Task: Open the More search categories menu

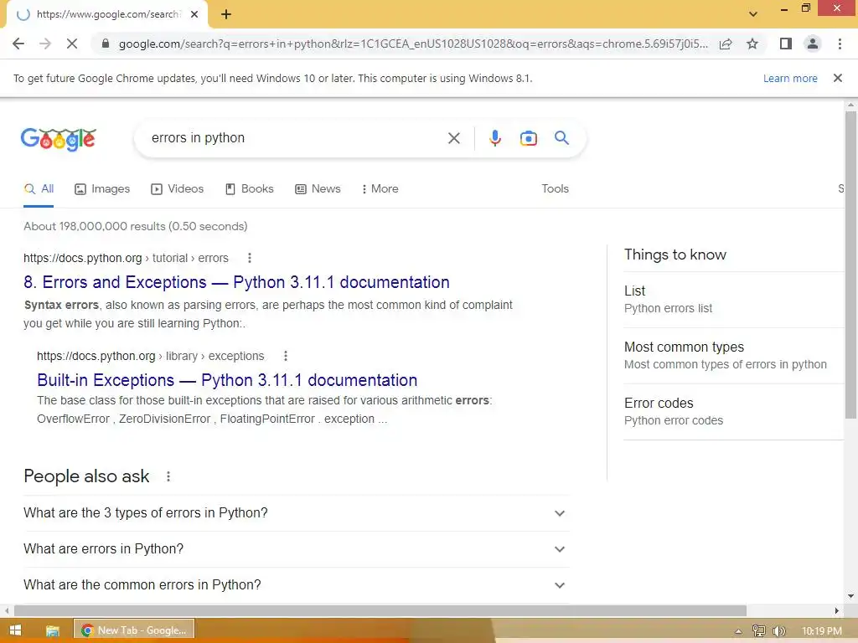Action: pos(380,188)
